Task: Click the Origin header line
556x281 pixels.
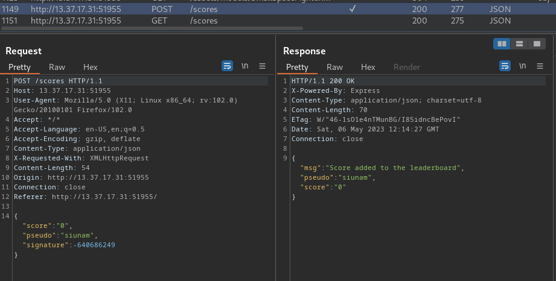Action: point(81,177)
